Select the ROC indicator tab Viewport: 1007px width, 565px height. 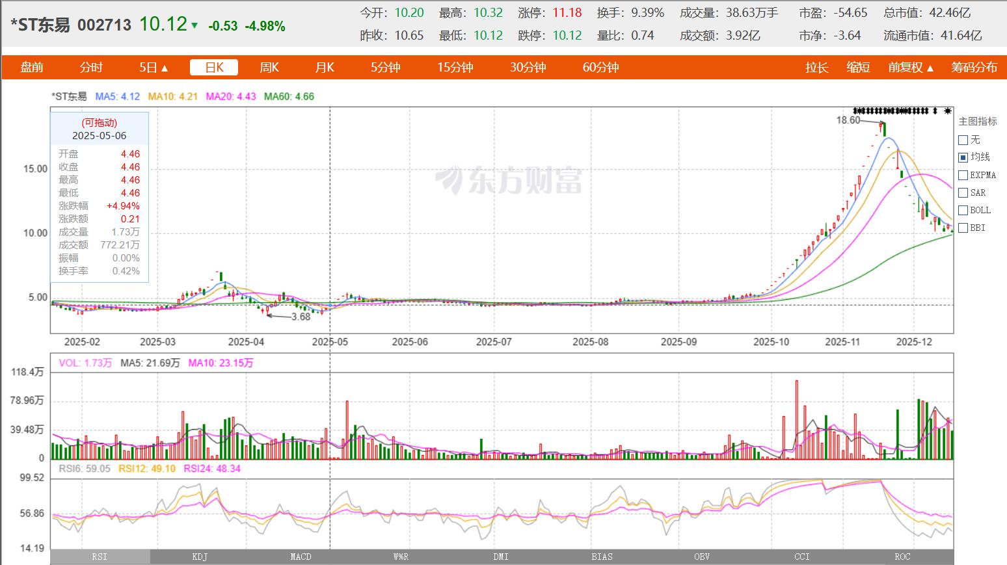coord(903,557)
